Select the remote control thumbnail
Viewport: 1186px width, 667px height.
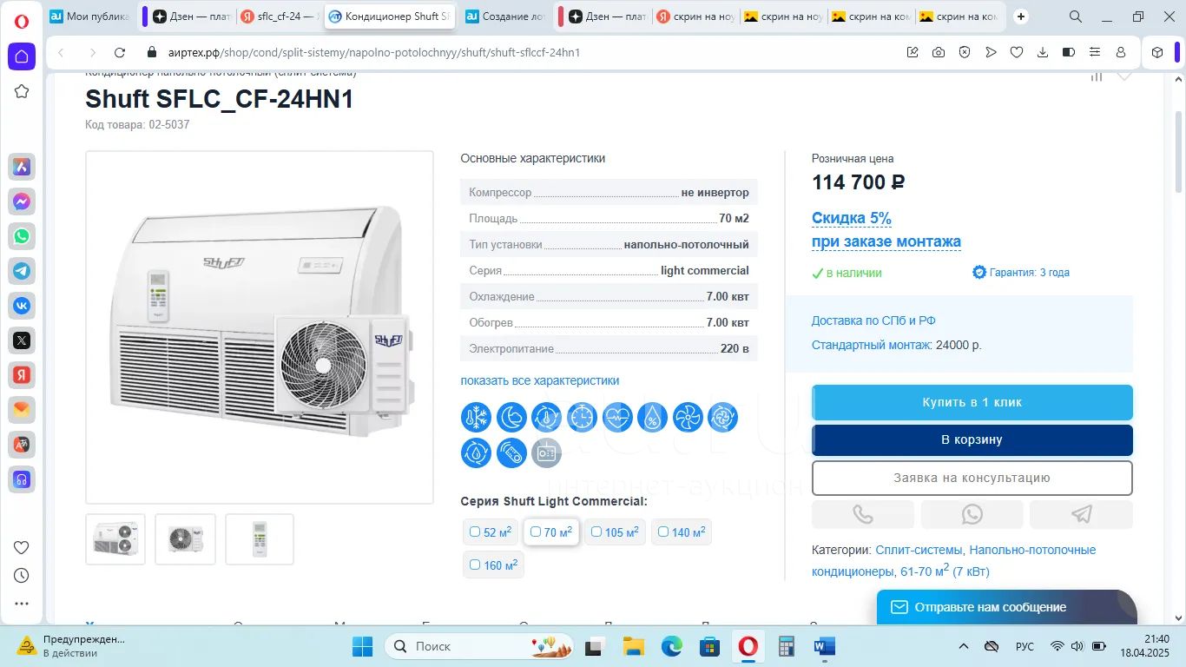(260, 539)
